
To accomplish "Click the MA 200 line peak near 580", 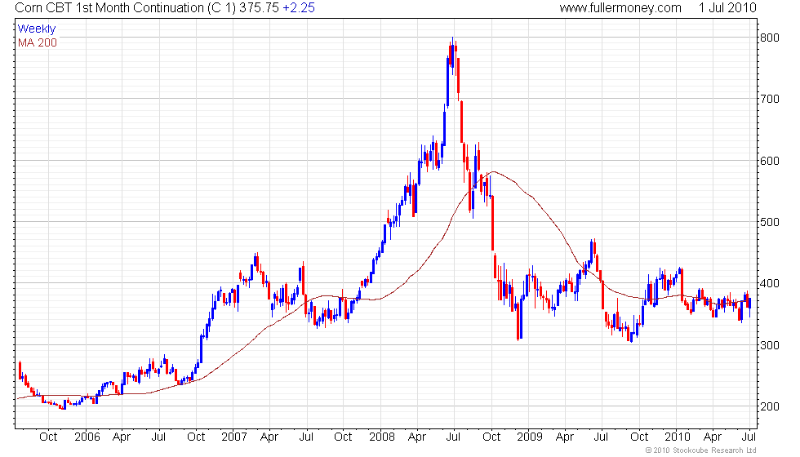I will click(493, 172).
